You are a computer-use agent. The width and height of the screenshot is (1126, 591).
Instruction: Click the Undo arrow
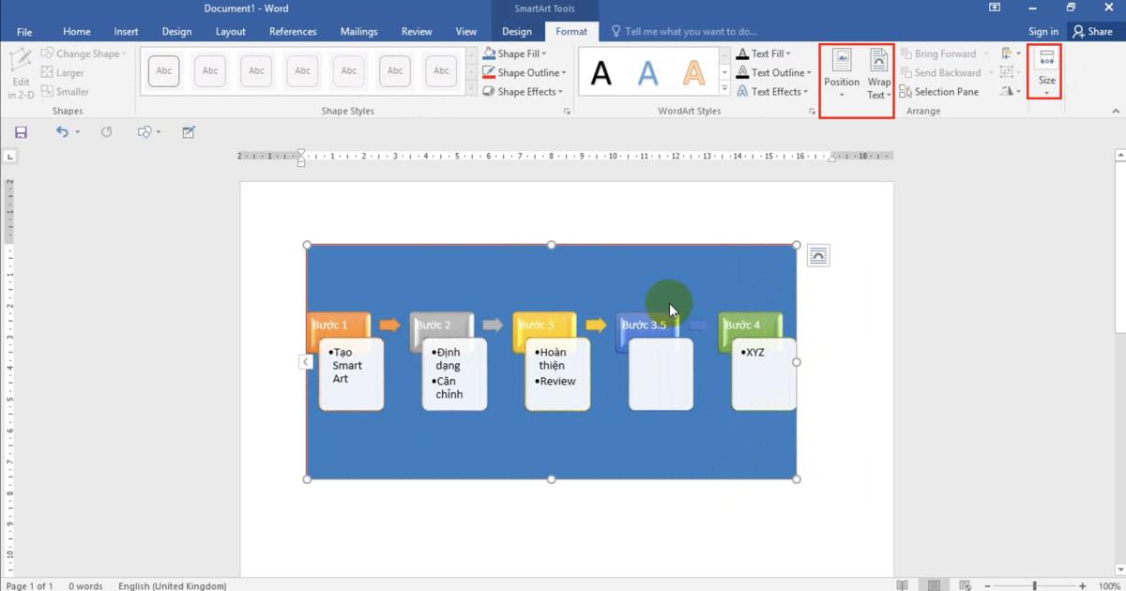[x=62, y=131]
